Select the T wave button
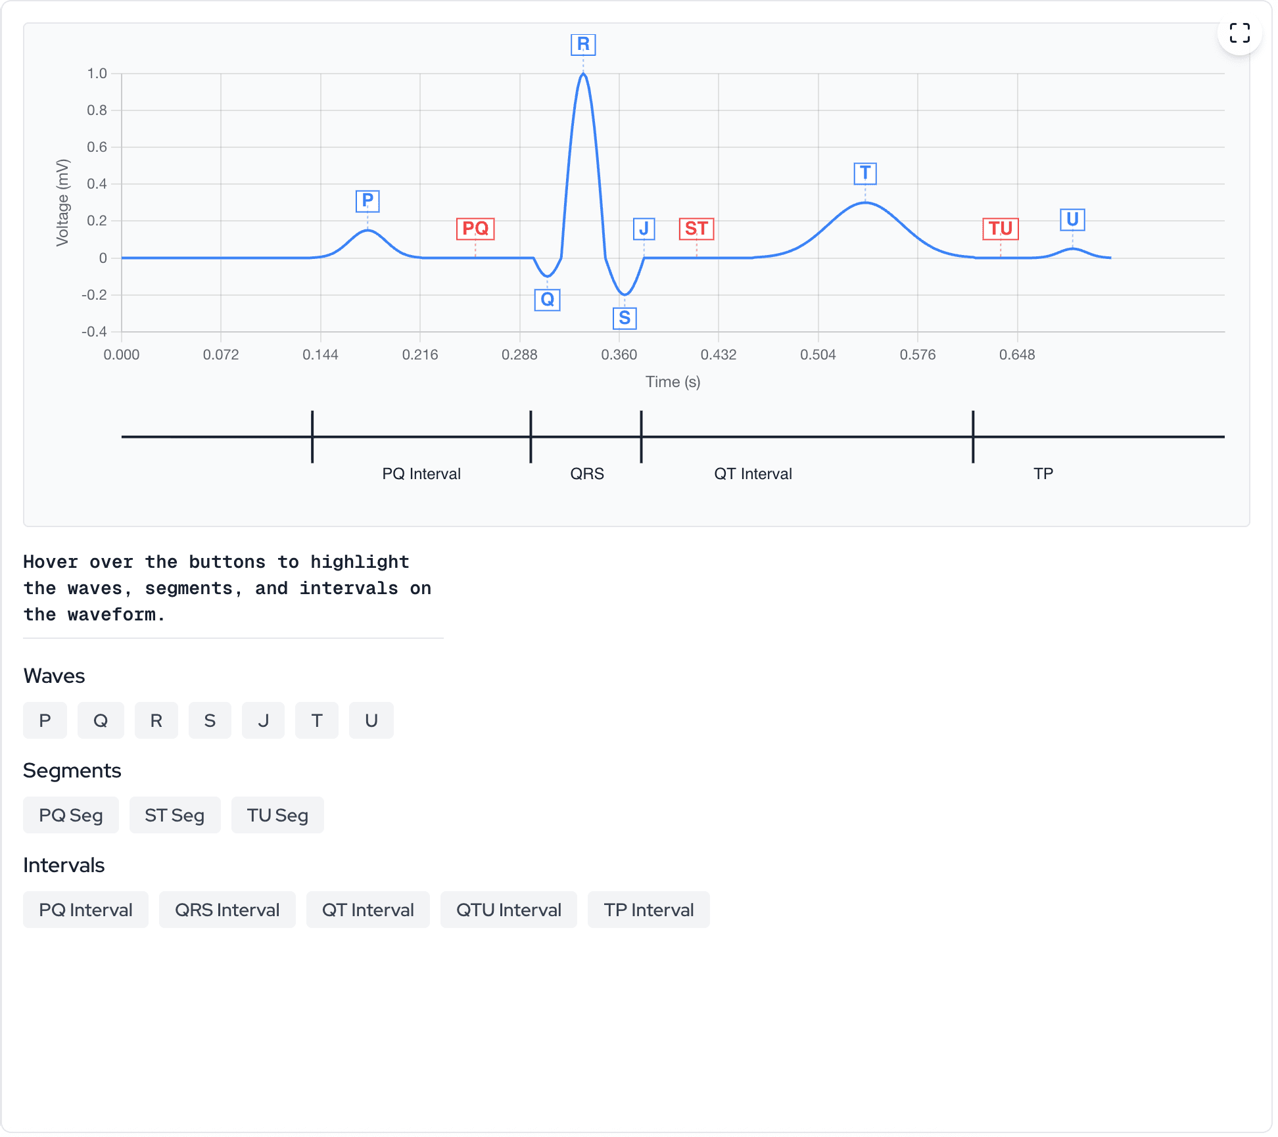The image size is (1278, 1137). (317, 720)
